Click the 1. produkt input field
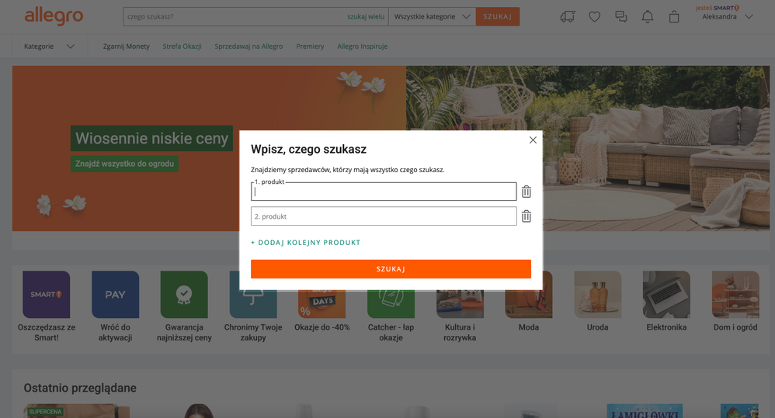Viewport: 775px width, 418px height. click(x=384, y=192)
